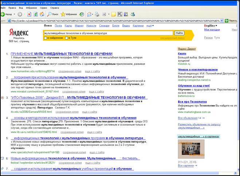Click the page icon in the address bar
This screenshot has height=176, width=240.
(x=9, y=21)
